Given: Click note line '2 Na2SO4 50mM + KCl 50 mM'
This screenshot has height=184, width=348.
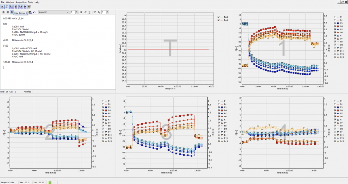Looking at the screenshot, I should click(x=27, y=51).
